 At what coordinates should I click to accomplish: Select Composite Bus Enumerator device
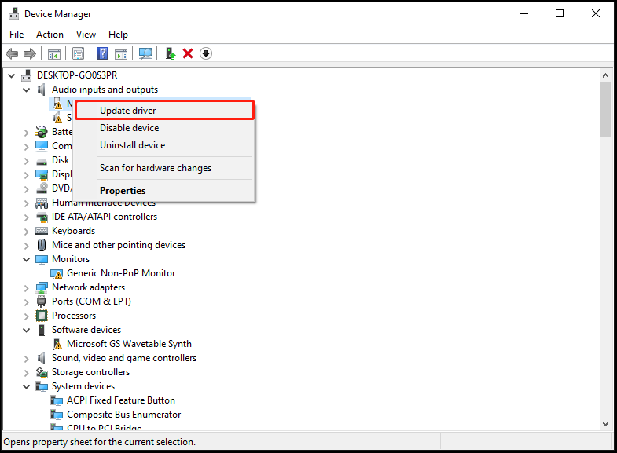[x=123, y=415]
